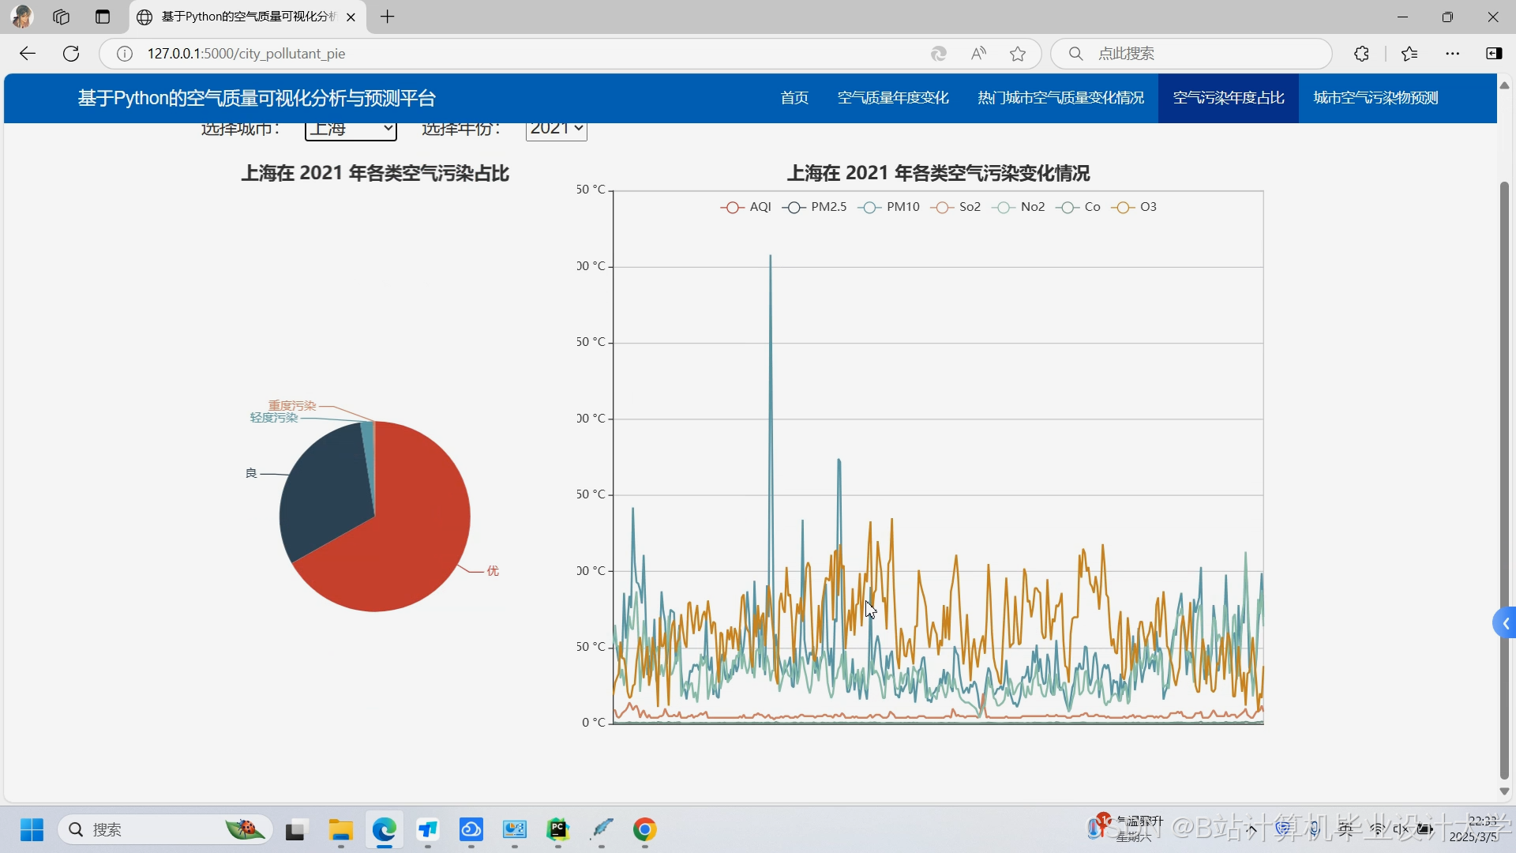Hide the O3 series via legend
This screenshot has width=1516, height=853.
point(1134,207)
